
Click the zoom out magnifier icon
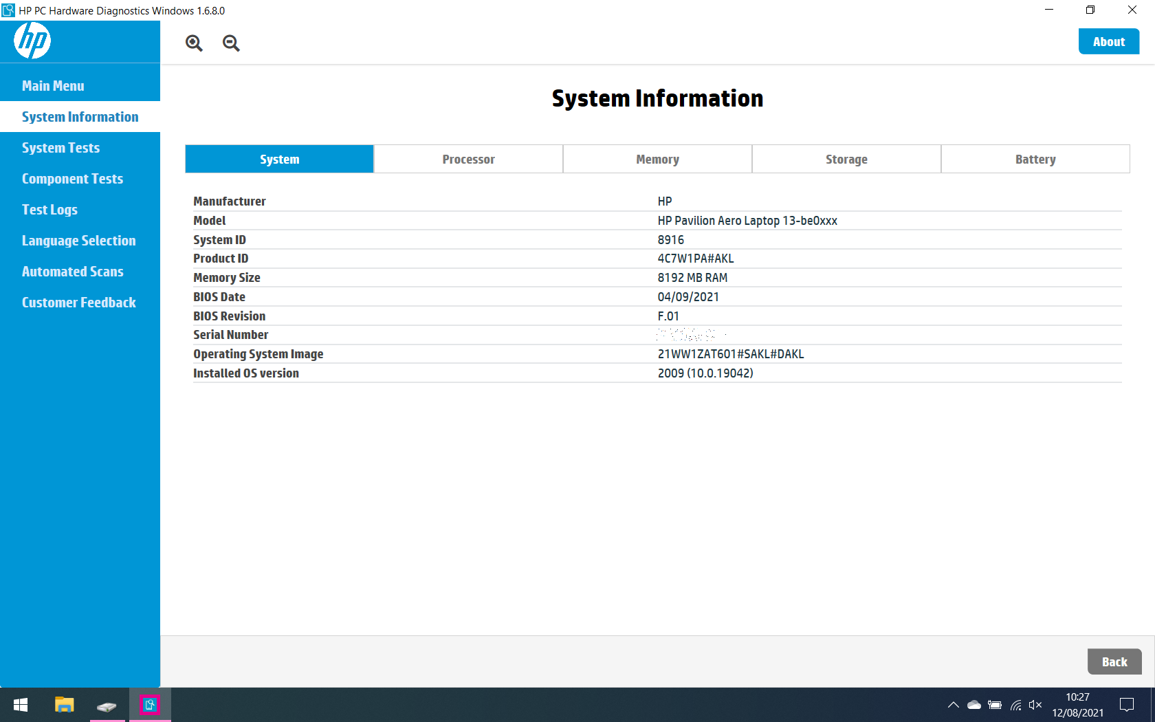click(x=231, y=43)
